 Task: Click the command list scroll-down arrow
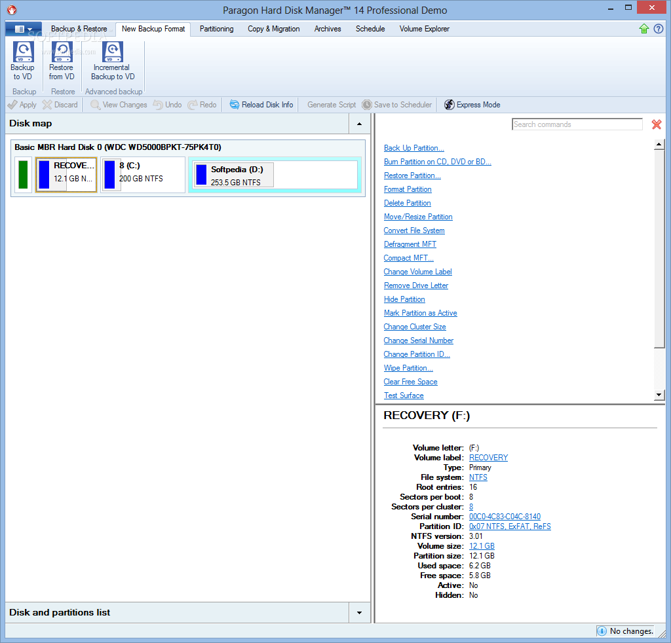click(x=659, y=395)
